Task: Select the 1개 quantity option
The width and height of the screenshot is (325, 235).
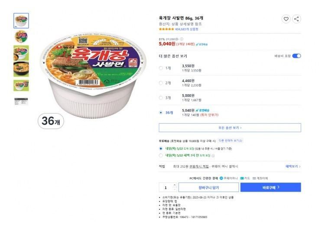Action: point(161,68)
